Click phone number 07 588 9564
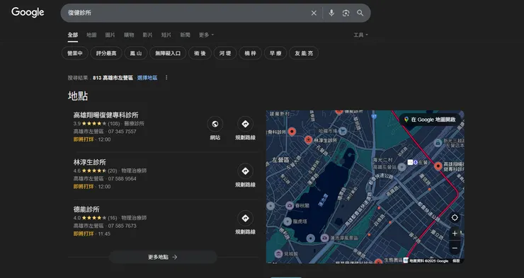 (122, 178)
